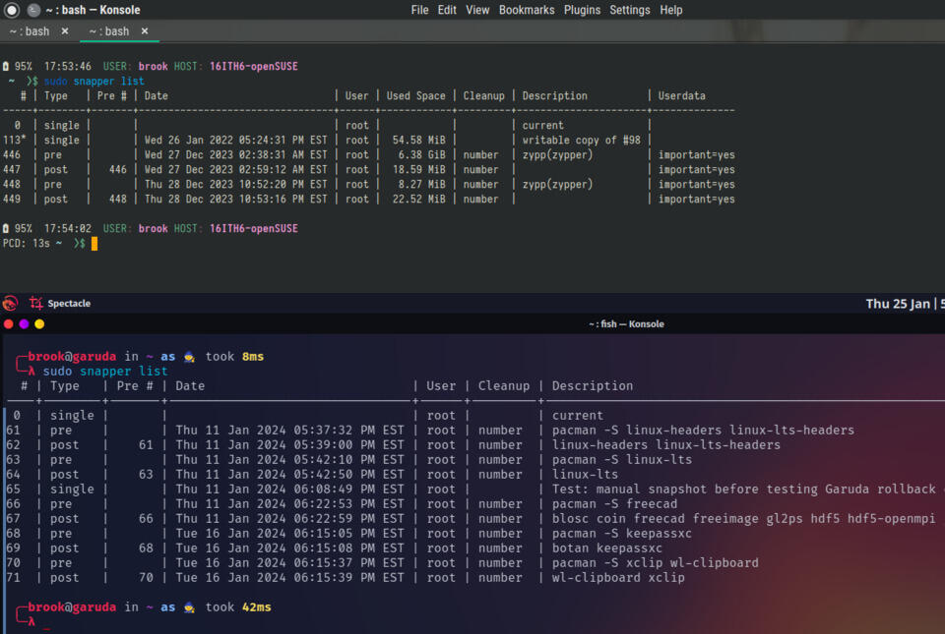
Task: Click the battery icon beside 17:53:46
Action: point(6,66)
